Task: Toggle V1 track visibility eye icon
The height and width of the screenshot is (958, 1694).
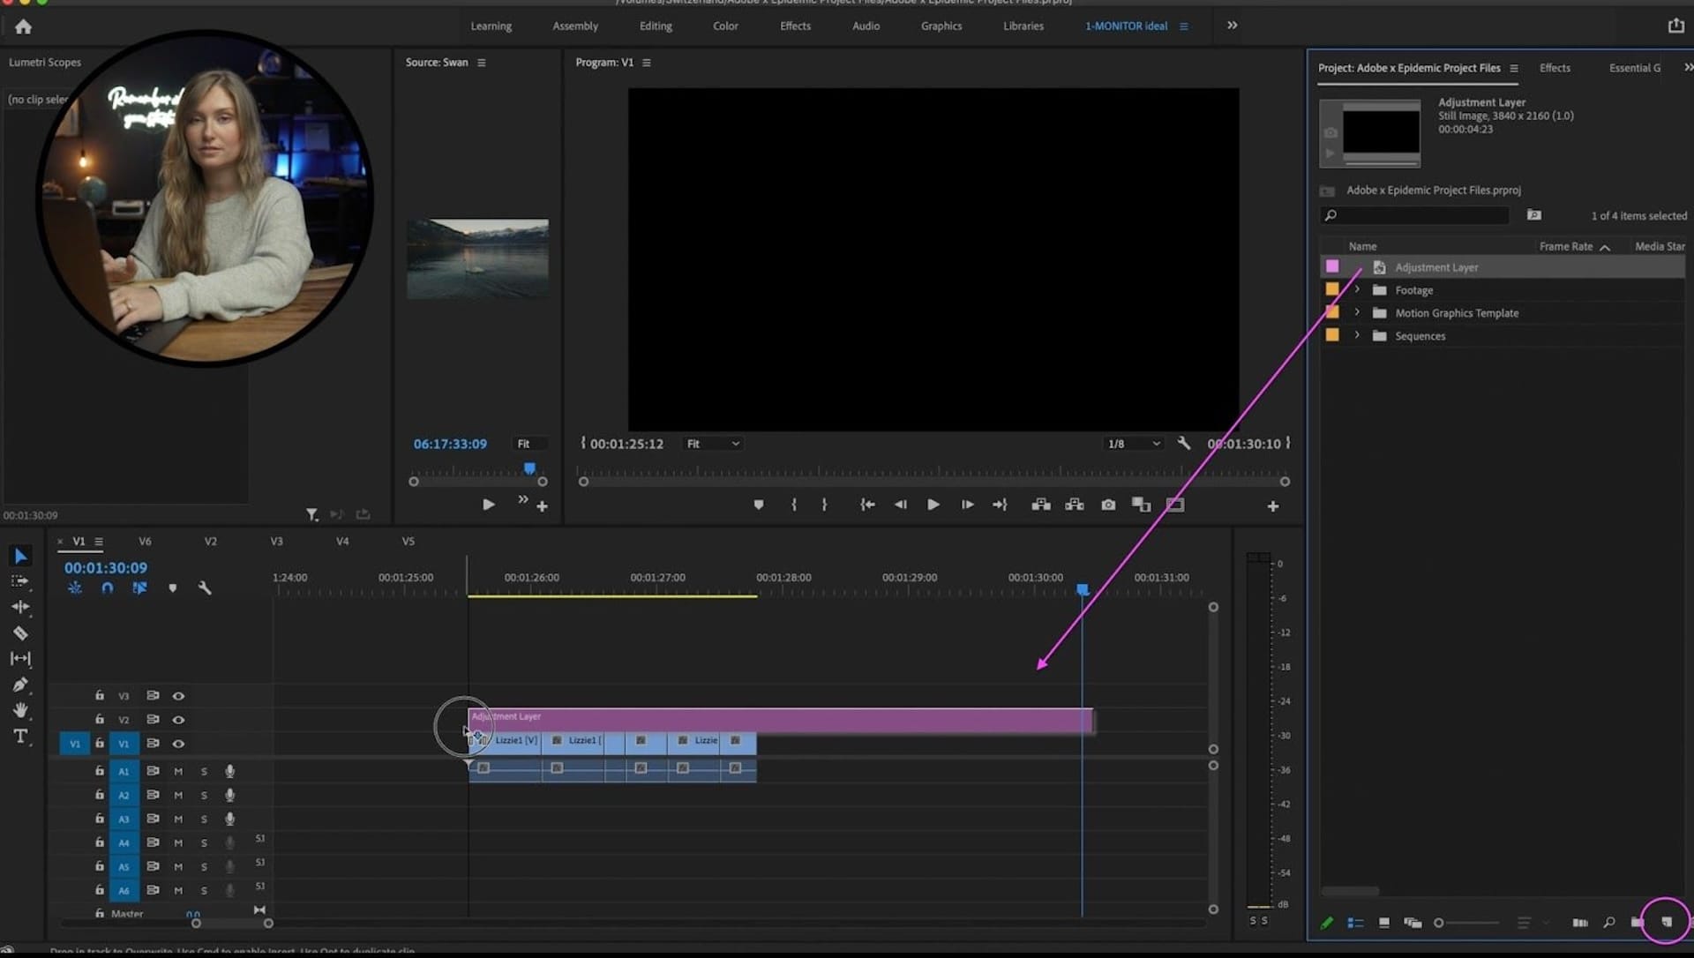Action: coord(179,743)
